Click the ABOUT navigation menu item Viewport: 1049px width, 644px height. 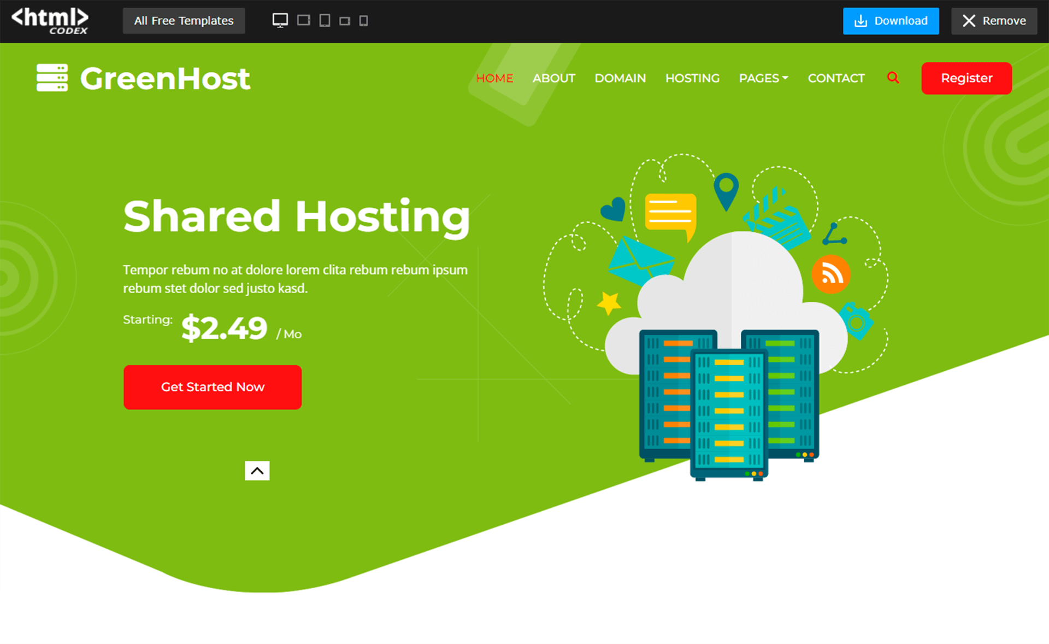coord(553,78)
